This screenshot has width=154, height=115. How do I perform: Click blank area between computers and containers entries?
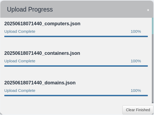(76, 44)
